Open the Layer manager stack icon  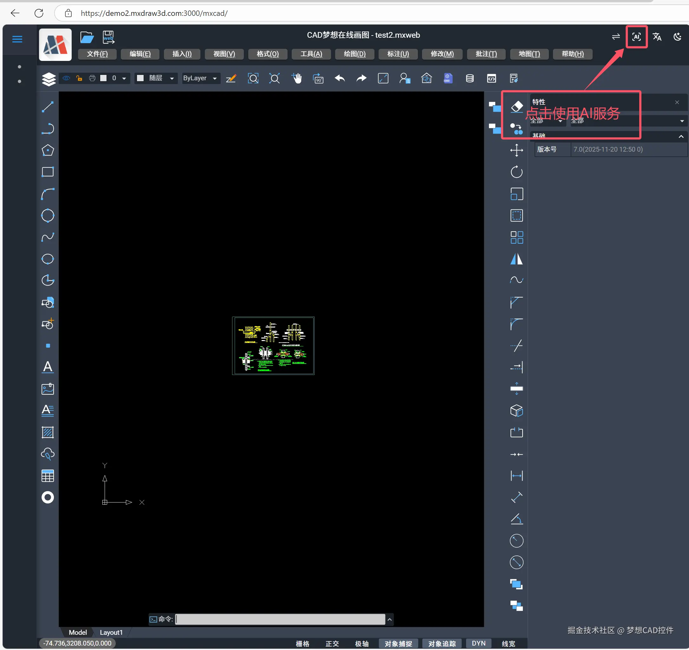49,79
